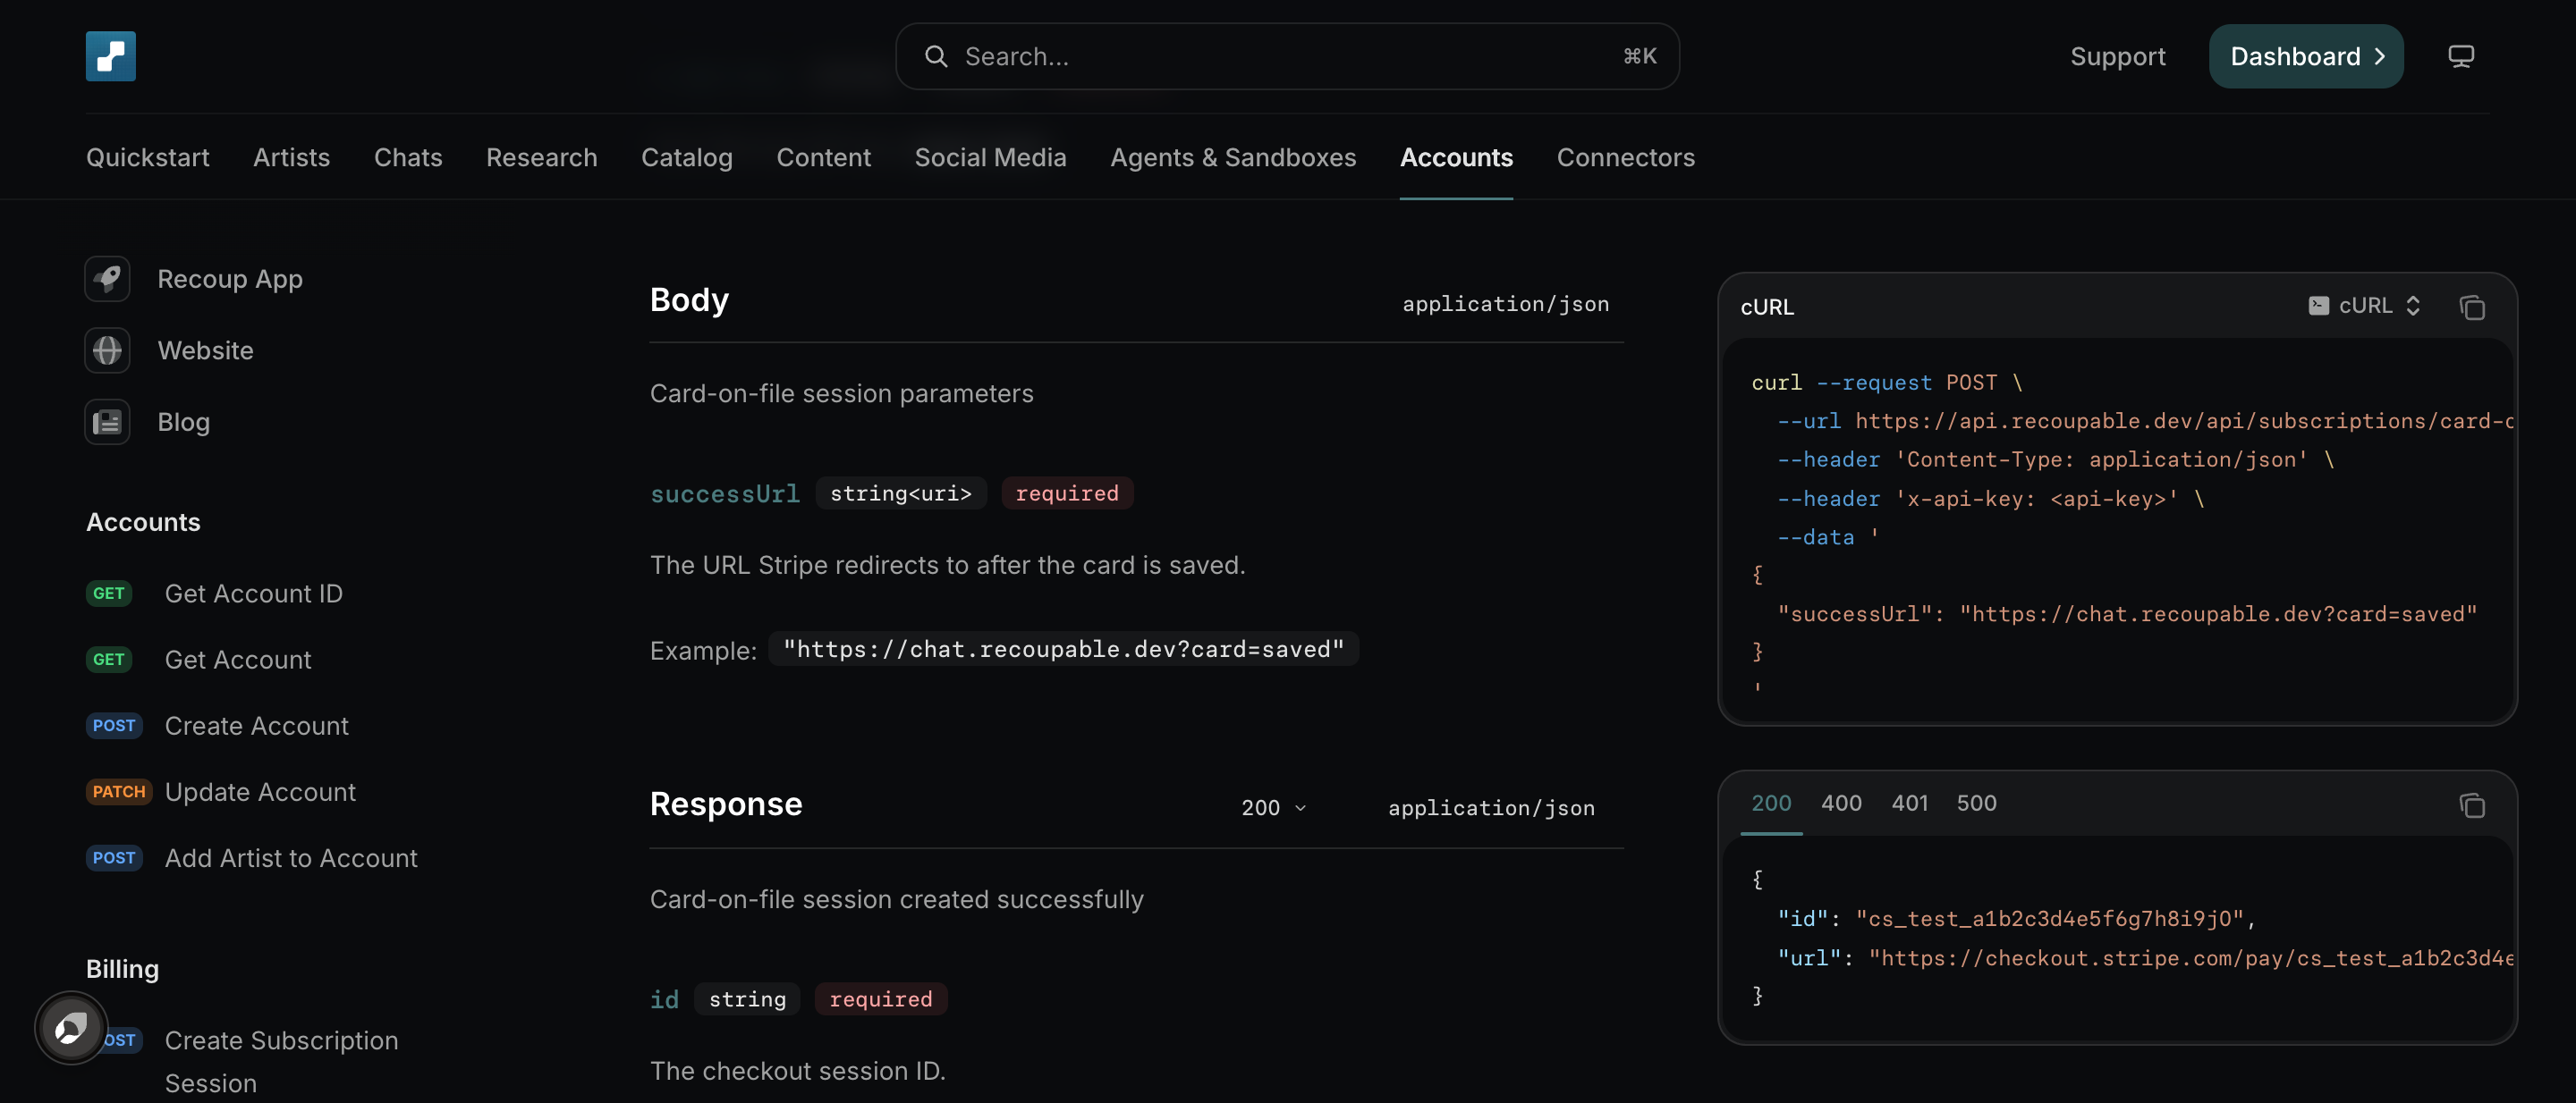The height and width of the screenshot is (1103, 2576).
Task: Expand the 200 response status dropdown
Action: [1273, 807]
